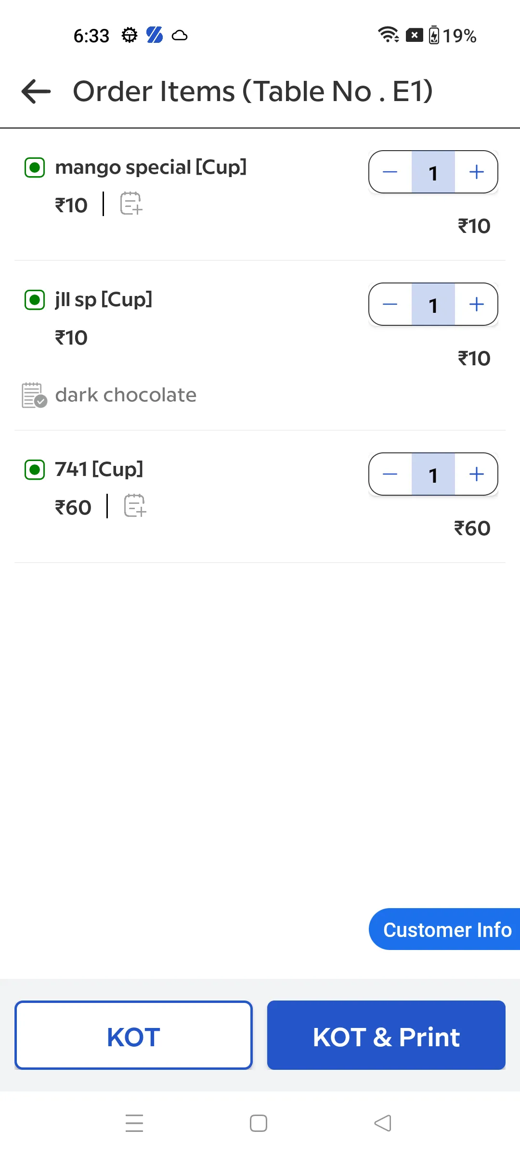Go back using the arrow icon

coord(36,91)
